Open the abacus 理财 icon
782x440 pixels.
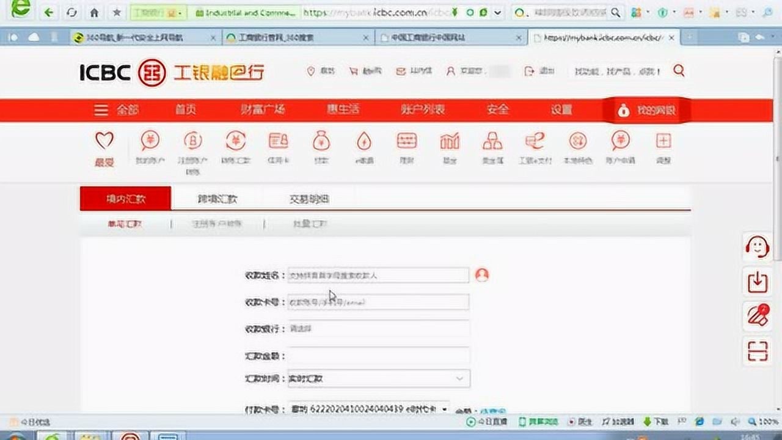[407, 141]
